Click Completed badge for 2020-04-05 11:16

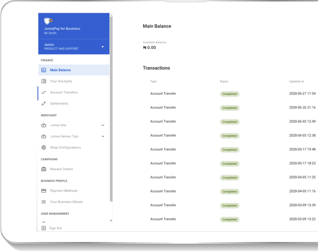(x=230, y=192)
